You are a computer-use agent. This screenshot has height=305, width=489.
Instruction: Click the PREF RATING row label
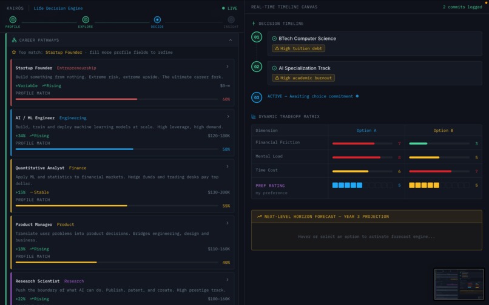[270, 186]
